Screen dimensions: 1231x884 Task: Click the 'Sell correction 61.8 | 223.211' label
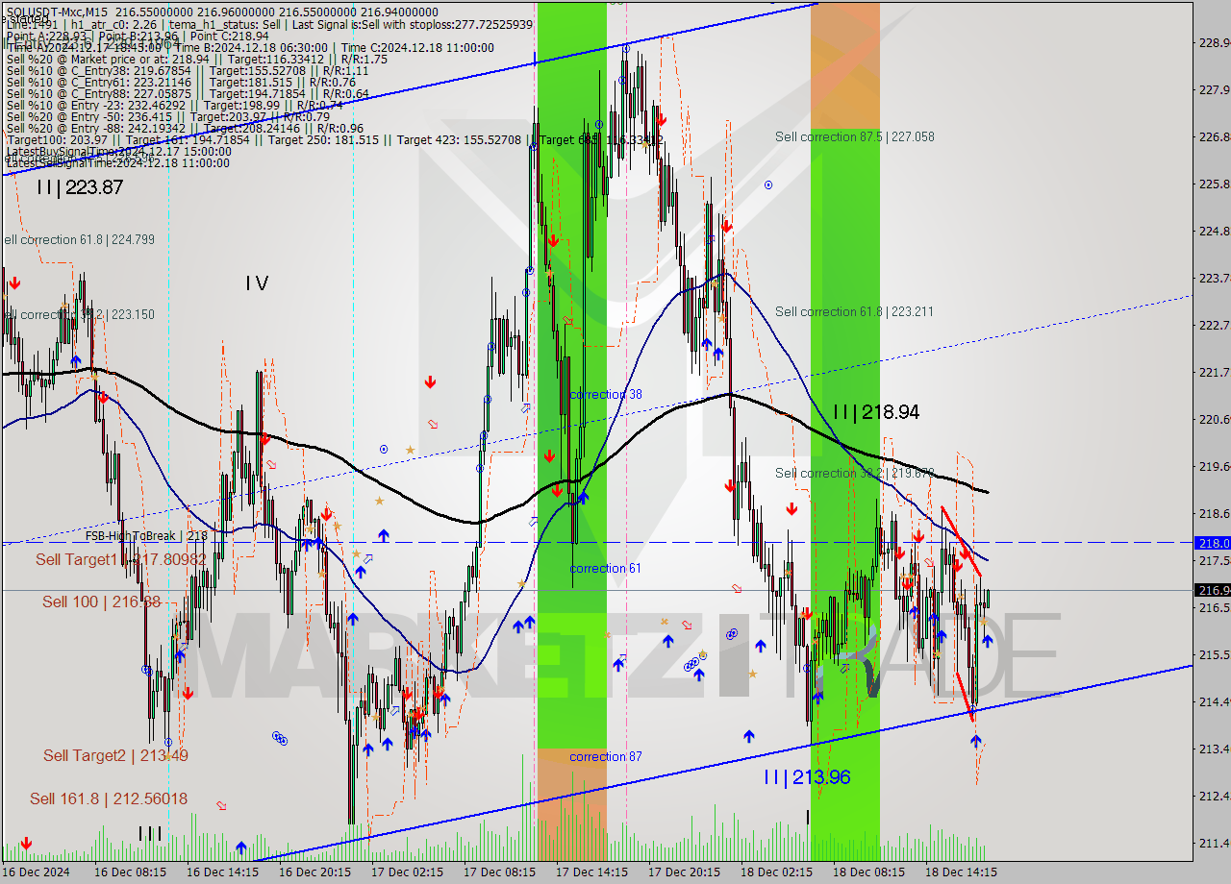pos(855,311)
